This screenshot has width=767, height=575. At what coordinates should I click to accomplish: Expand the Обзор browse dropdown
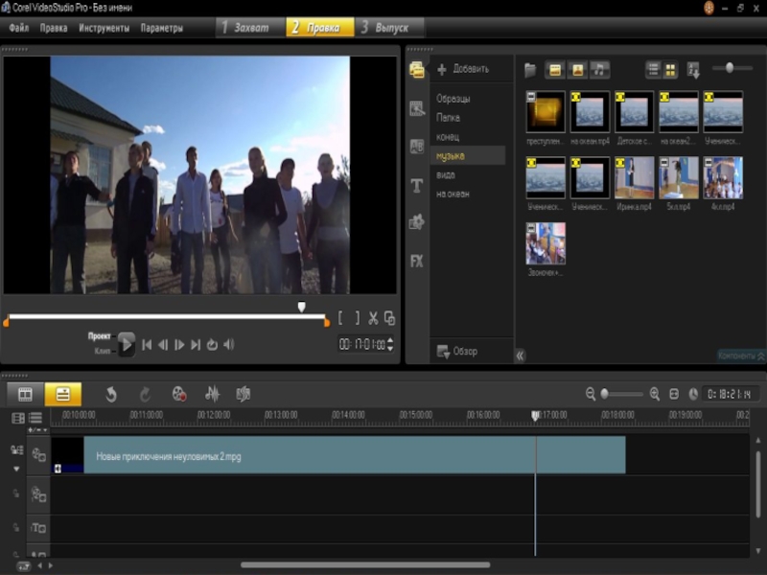[x=457, y=352]
